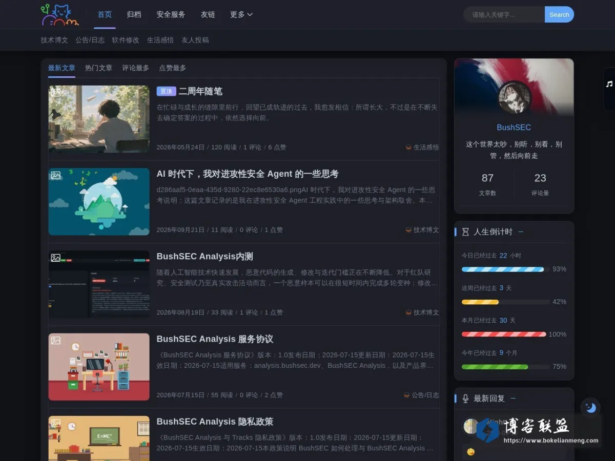Open the 安全服务 navigation item
Screen dimensions: 615x461
(x=171, y=14)
